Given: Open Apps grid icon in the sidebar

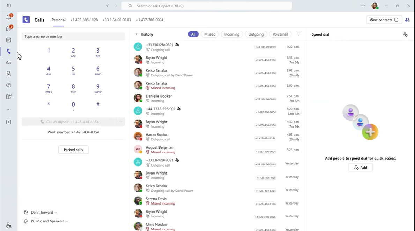Looking at the screenshot, I should (9, 97).
